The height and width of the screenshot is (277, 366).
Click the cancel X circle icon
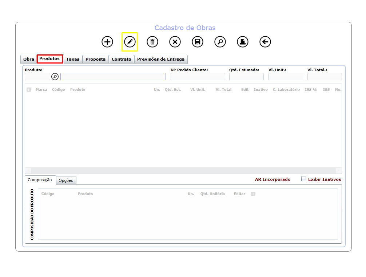point(175,42)
